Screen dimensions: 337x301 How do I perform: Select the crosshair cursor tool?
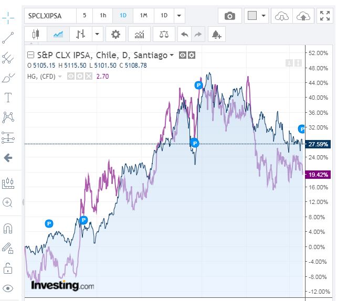click(x=8, y=18)
